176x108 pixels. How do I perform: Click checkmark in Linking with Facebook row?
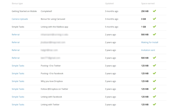[154, 96]
